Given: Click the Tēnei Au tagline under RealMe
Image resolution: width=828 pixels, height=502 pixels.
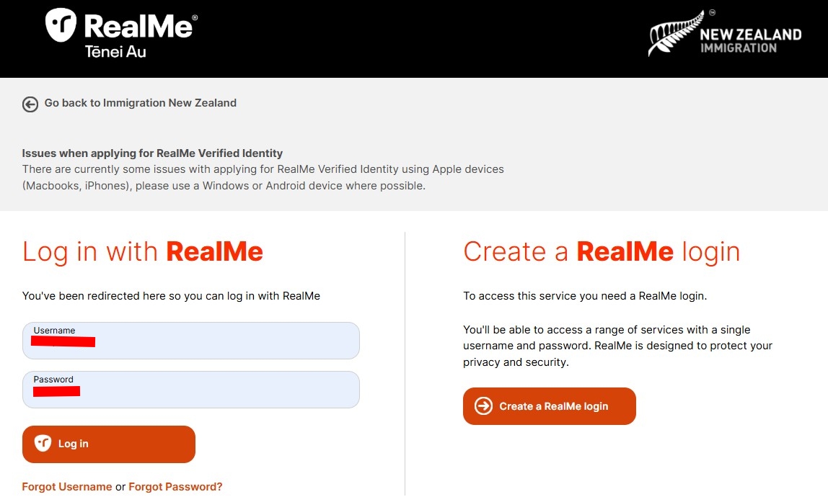Looking at the screenshot, I should click(115, 51).
